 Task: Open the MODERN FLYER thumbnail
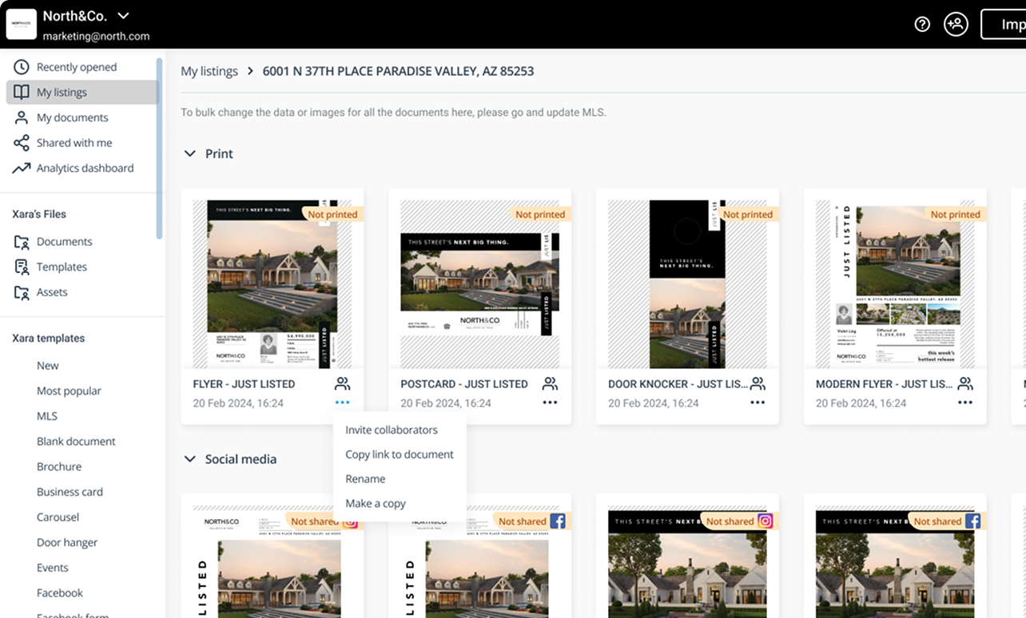896,284
